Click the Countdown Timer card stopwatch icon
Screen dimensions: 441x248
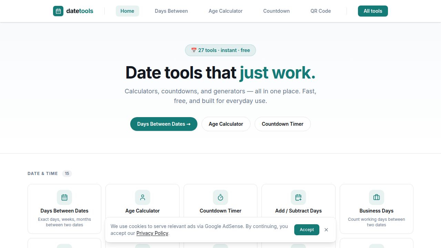pos(220,197)
